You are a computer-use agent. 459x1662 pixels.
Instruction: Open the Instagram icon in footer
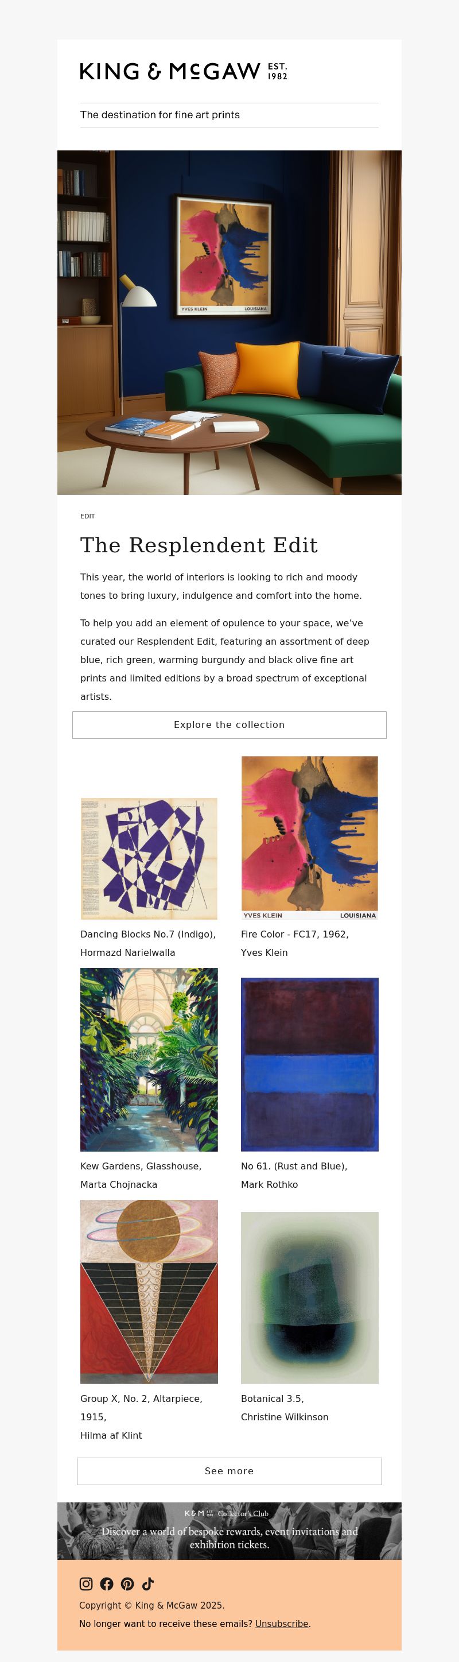point(85,1583)
